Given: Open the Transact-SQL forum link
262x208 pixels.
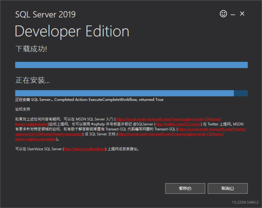Looking at the screenshot, I should click(x=212, y=129).
